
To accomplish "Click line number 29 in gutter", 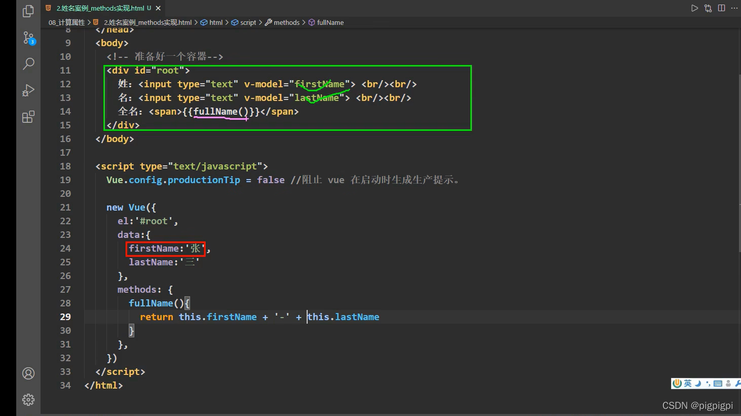I will pyautogui.click(x=65, y=317).
